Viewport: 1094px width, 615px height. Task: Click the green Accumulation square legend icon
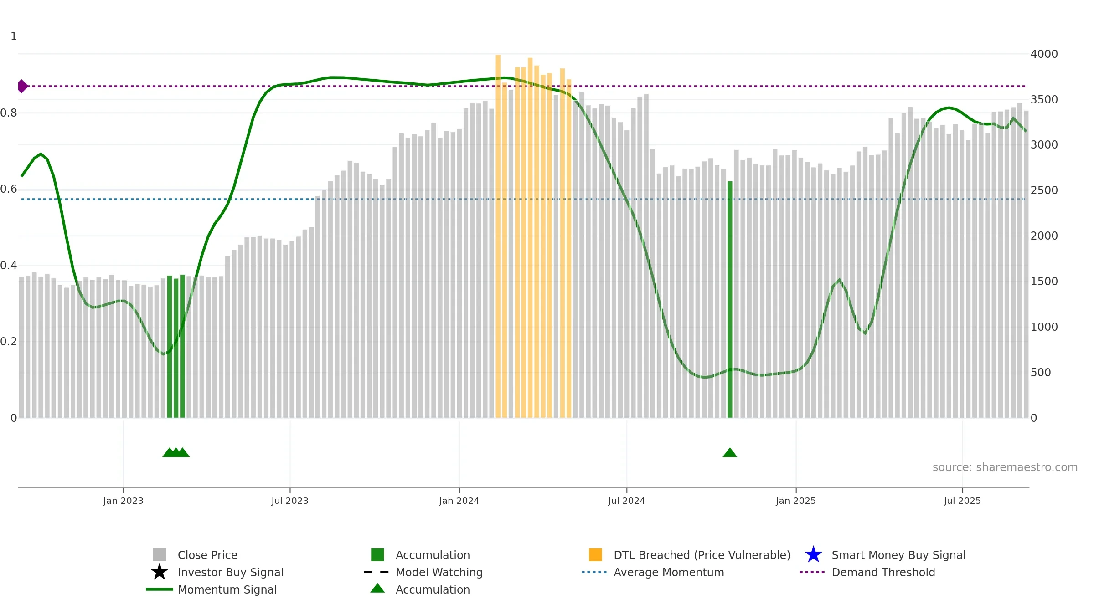[x=377, y=555]
